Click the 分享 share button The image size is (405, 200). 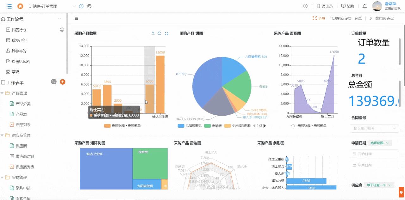pos(358,18)
